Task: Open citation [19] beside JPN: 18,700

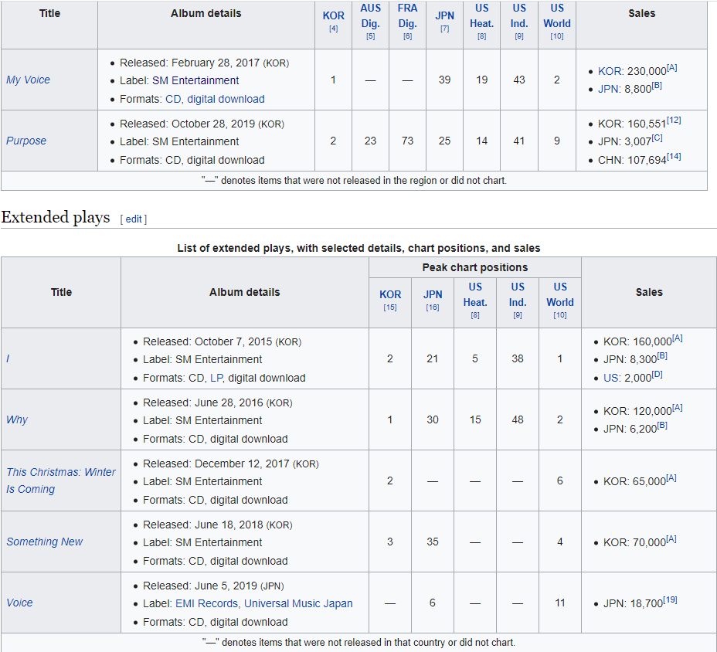Action: point(670,600)
